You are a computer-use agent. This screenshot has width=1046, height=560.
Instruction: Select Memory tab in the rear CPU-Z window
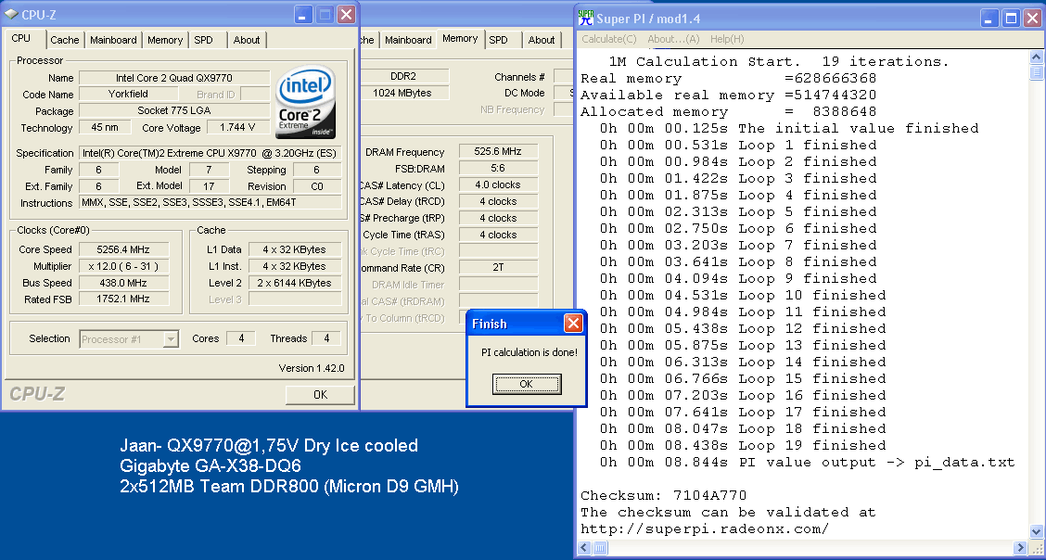(460, 39)
